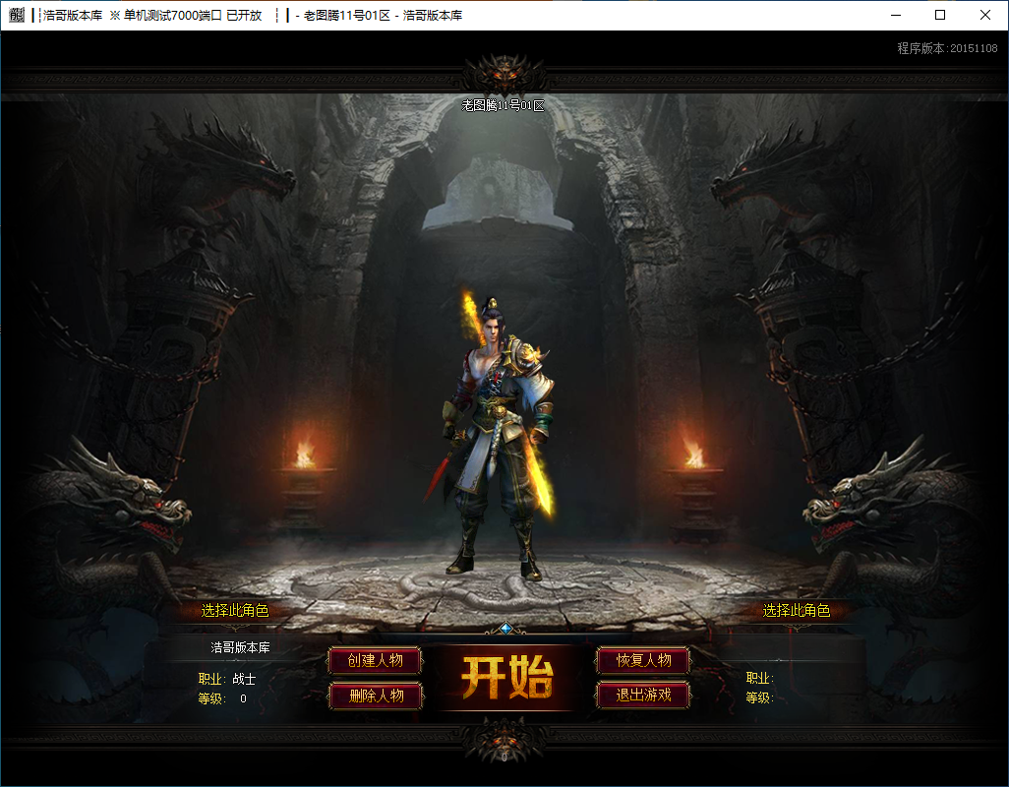This screenshot has height=787, width=1009.
Task: Click the right 选择此角色 label
Action: coord(796,610)
